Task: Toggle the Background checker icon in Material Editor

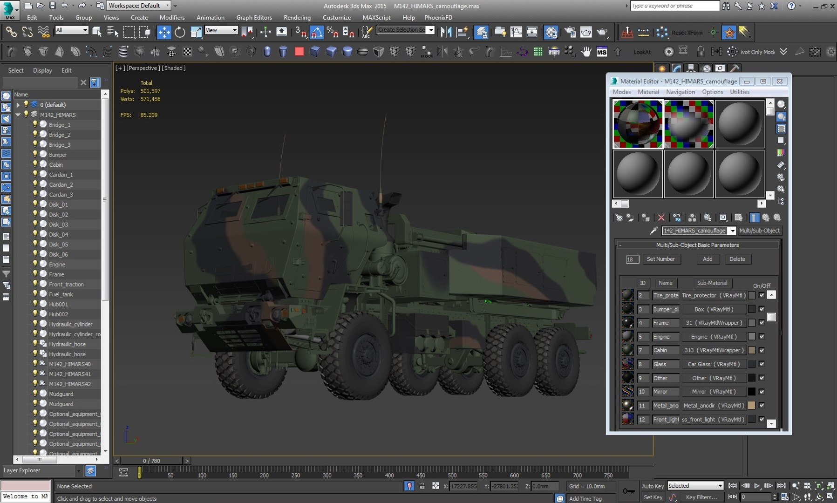Action: click(781, 129)
